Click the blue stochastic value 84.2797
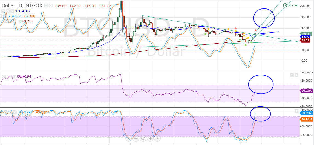314x145 pixels. point(25,112)
